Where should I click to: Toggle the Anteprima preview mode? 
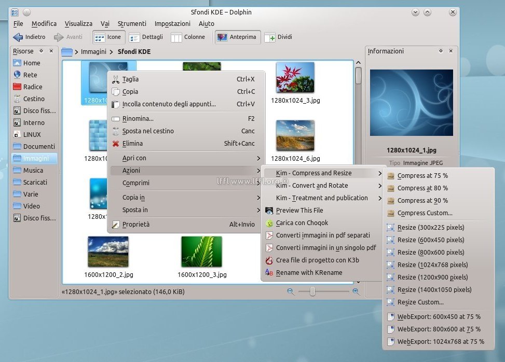click(237, 37)
